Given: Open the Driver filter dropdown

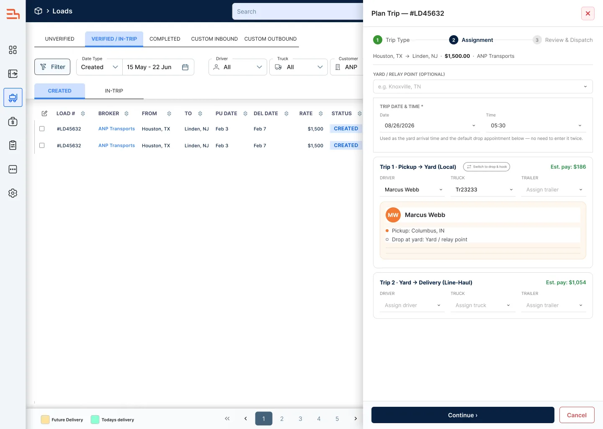Looking at the screenshot, I should point(238,67).
